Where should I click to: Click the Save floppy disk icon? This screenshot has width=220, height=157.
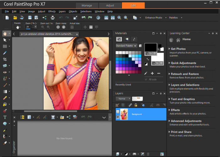pos(30,18)
